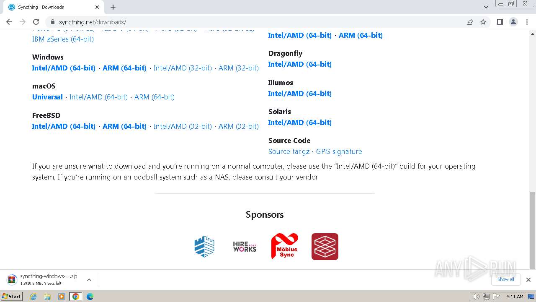Open the red cube sponsor logo
This screenshot has width=536, height=302.
click(325, 247)
